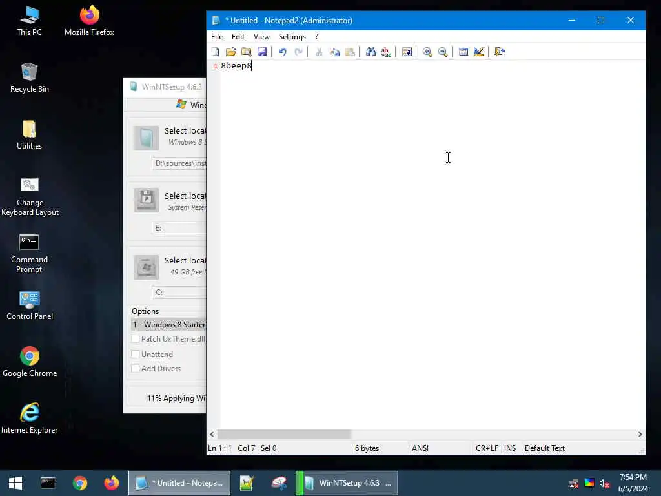Switch to WinNTSetup 4.6.3 taskbar button

347,483
